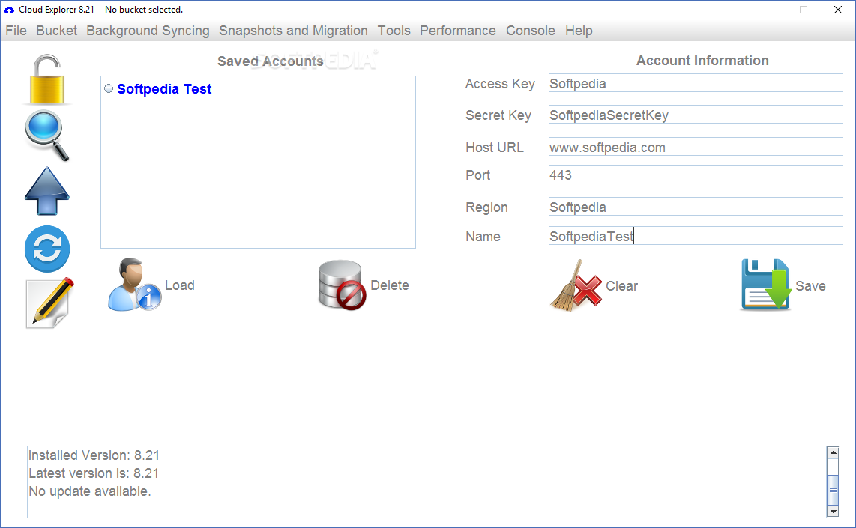Click the golden padlock account icon
856x528 pixels.
click(x=47, y=79)
